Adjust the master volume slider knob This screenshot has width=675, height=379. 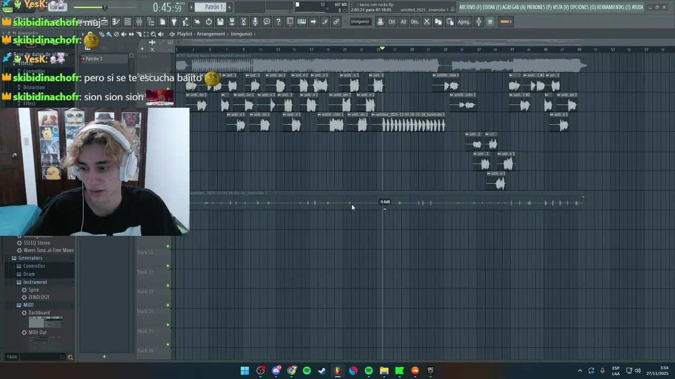pos(104,7)
